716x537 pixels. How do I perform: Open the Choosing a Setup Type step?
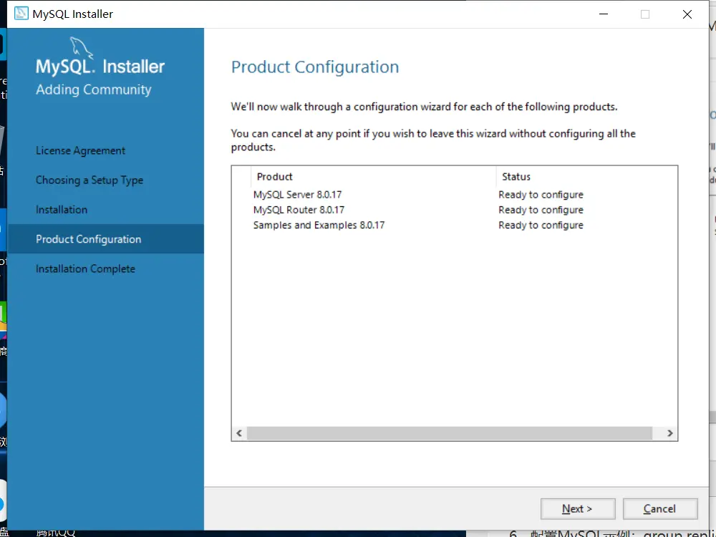[x=89, y=180]
